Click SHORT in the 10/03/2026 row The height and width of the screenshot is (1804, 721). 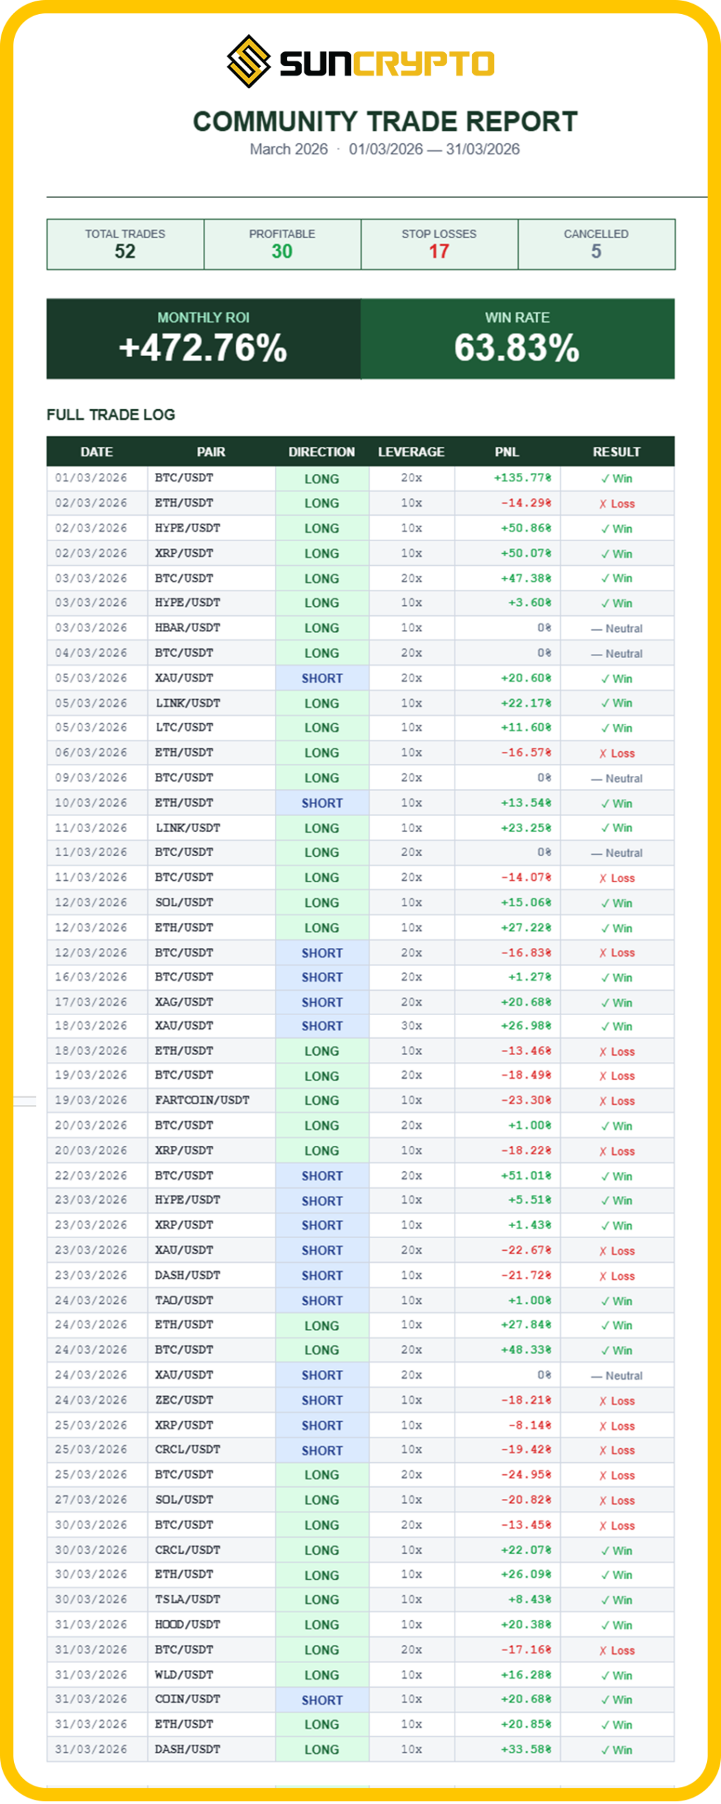[x=322, y=803]
